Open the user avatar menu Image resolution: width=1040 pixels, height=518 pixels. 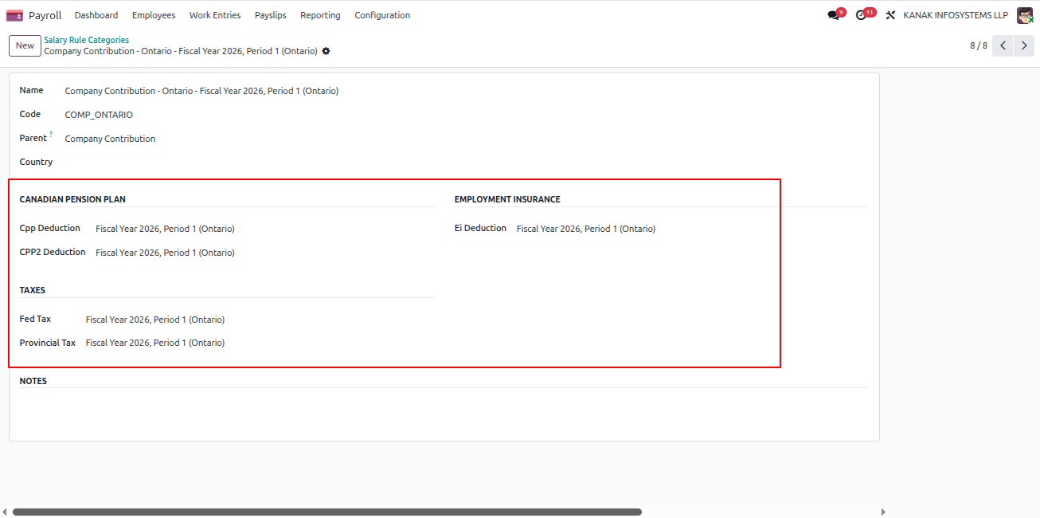(1025, 15)
